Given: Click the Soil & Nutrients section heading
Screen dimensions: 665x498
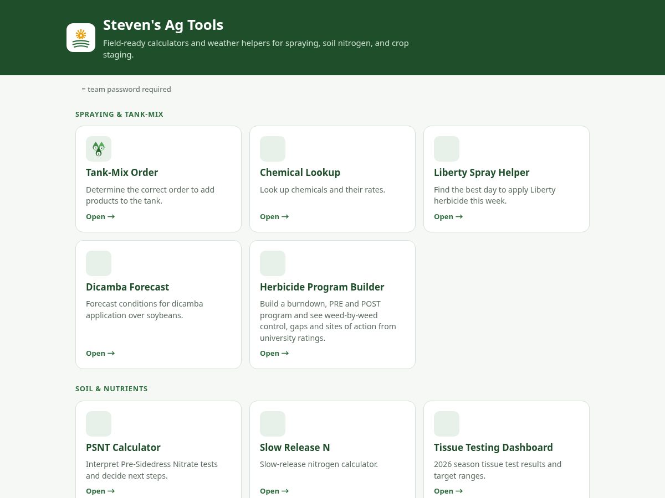Looking at the screenshot, I should [111, 388].
